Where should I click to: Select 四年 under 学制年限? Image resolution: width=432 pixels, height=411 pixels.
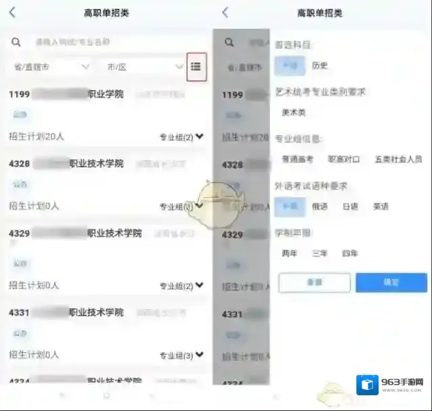click(350, 253)
